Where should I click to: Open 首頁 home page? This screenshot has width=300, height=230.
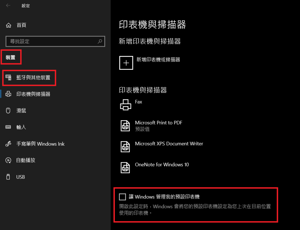coord(21,25)
